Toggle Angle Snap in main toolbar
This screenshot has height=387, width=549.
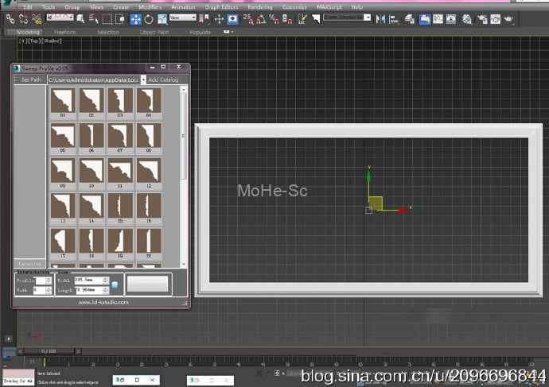pos(262,18)
